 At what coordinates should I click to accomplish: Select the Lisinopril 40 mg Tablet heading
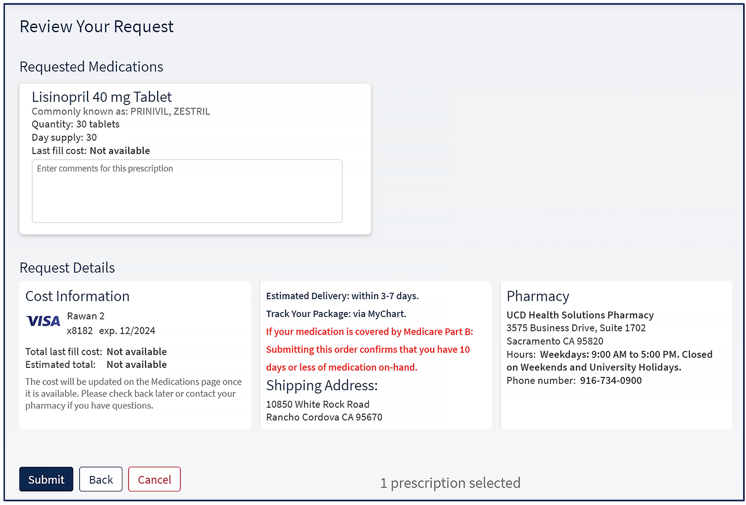[102, 97]
